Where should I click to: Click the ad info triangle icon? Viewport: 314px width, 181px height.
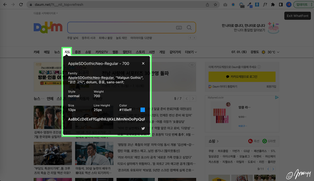tap(277, 97)
